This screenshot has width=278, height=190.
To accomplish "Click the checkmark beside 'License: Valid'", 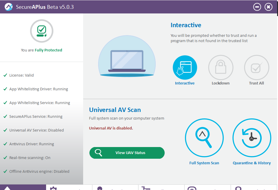I will pyautogui.click(x=5, y=75).
